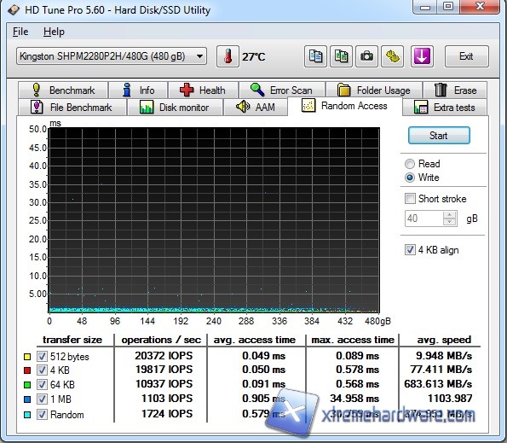Click the purple download arrow icon
The width and height of the screenshot is (507, 443).
[422, 56]
